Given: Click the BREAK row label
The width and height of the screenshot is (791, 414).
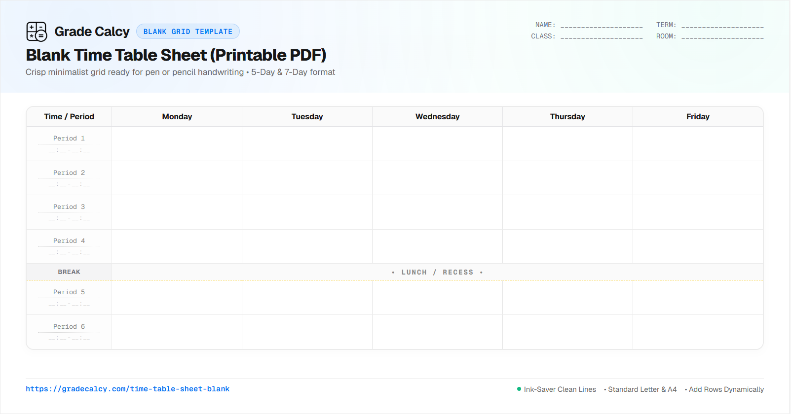Looking at the screenshot, I should coord(69,272).
